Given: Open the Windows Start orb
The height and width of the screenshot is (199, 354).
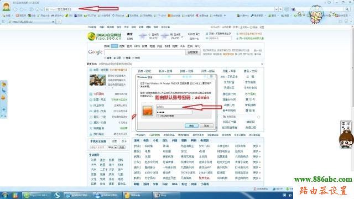Looking at the screenshot, I should coord(5,195).
